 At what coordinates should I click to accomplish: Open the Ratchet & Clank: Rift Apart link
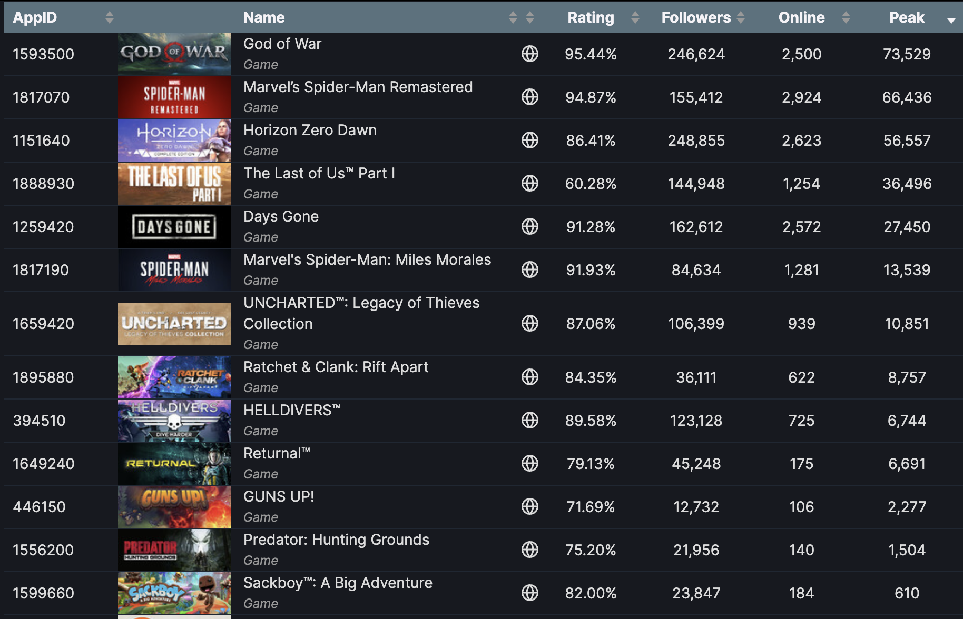point(336,367)
